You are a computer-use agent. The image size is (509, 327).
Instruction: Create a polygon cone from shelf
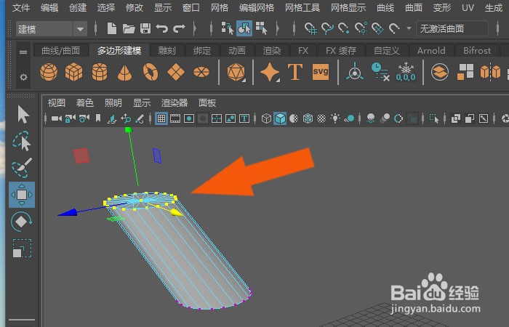(124, 72)
